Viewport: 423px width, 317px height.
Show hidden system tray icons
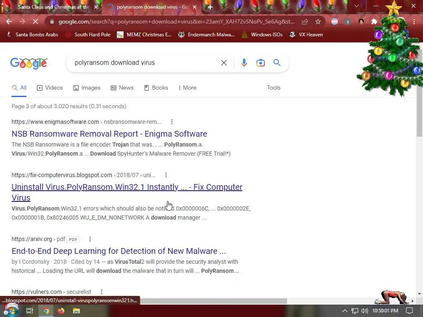[x=345, y=311]
